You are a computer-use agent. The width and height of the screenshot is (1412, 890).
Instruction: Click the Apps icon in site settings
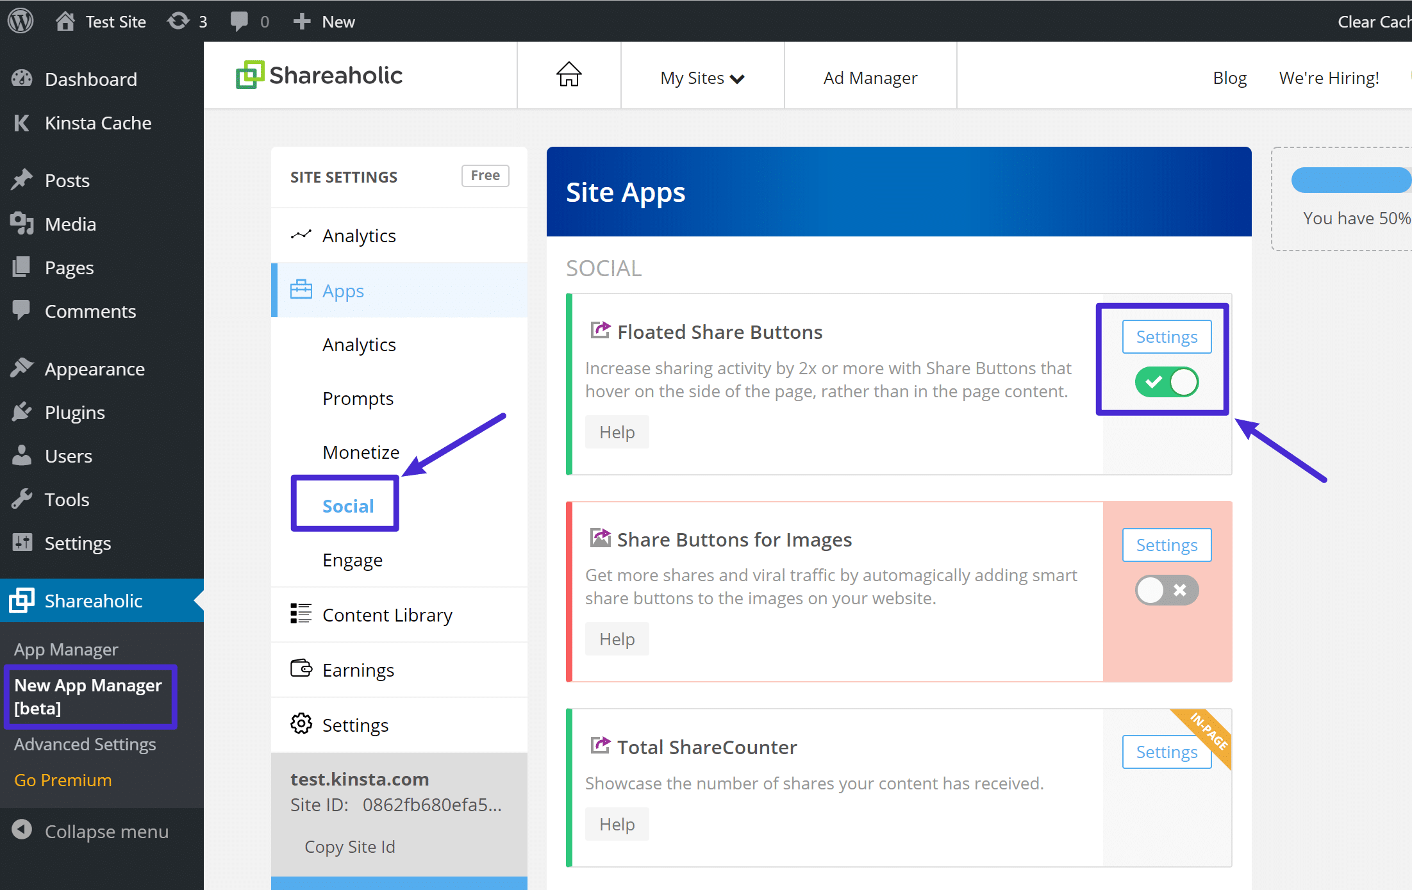coord(301,290)
